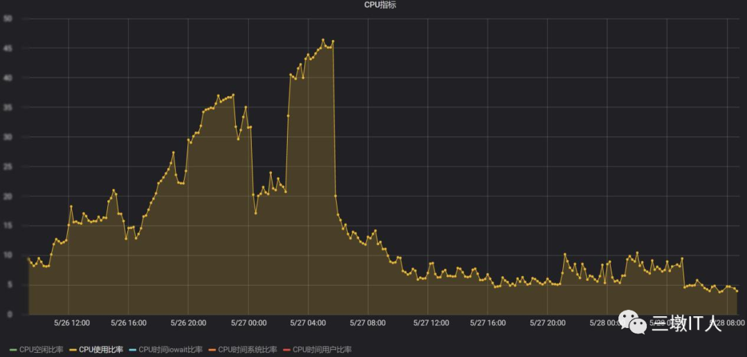The width and height of the screenshot is (747, 357).
Task: Click the 5/26 16:00 time axis label
Action: 128,322
